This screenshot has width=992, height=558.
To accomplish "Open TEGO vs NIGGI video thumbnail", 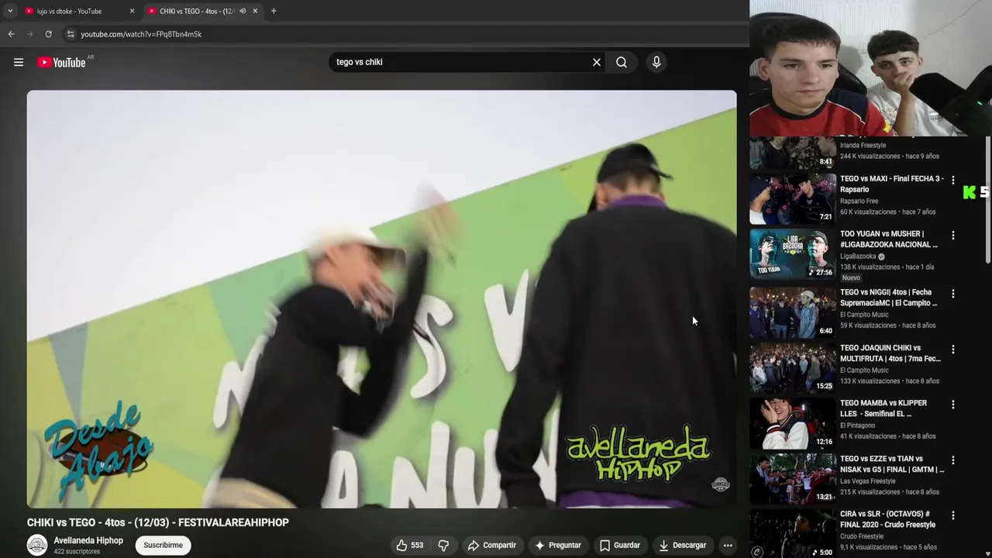I will click(792, 312).
